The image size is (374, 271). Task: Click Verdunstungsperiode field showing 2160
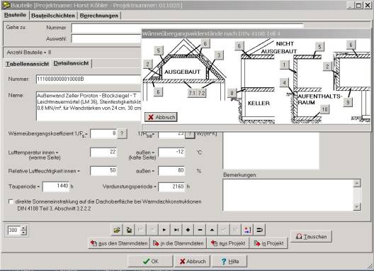[x=171, y=187]
